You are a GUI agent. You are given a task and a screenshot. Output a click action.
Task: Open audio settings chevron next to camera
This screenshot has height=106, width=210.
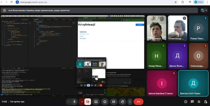pos(82,102)
